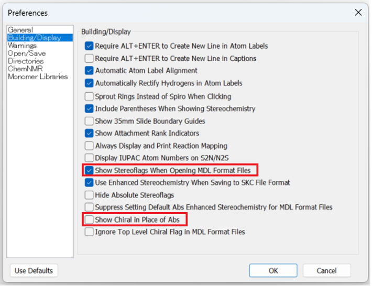The height and width of the screenshot is (286, 372).
Task: Open ChemNMR preferences category
Action: click(25, 69)
